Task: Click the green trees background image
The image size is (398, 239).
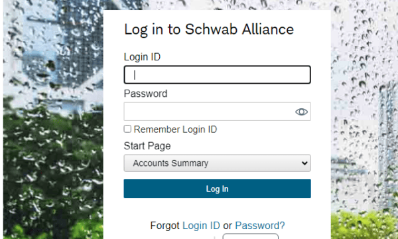Action: point(53,173)
